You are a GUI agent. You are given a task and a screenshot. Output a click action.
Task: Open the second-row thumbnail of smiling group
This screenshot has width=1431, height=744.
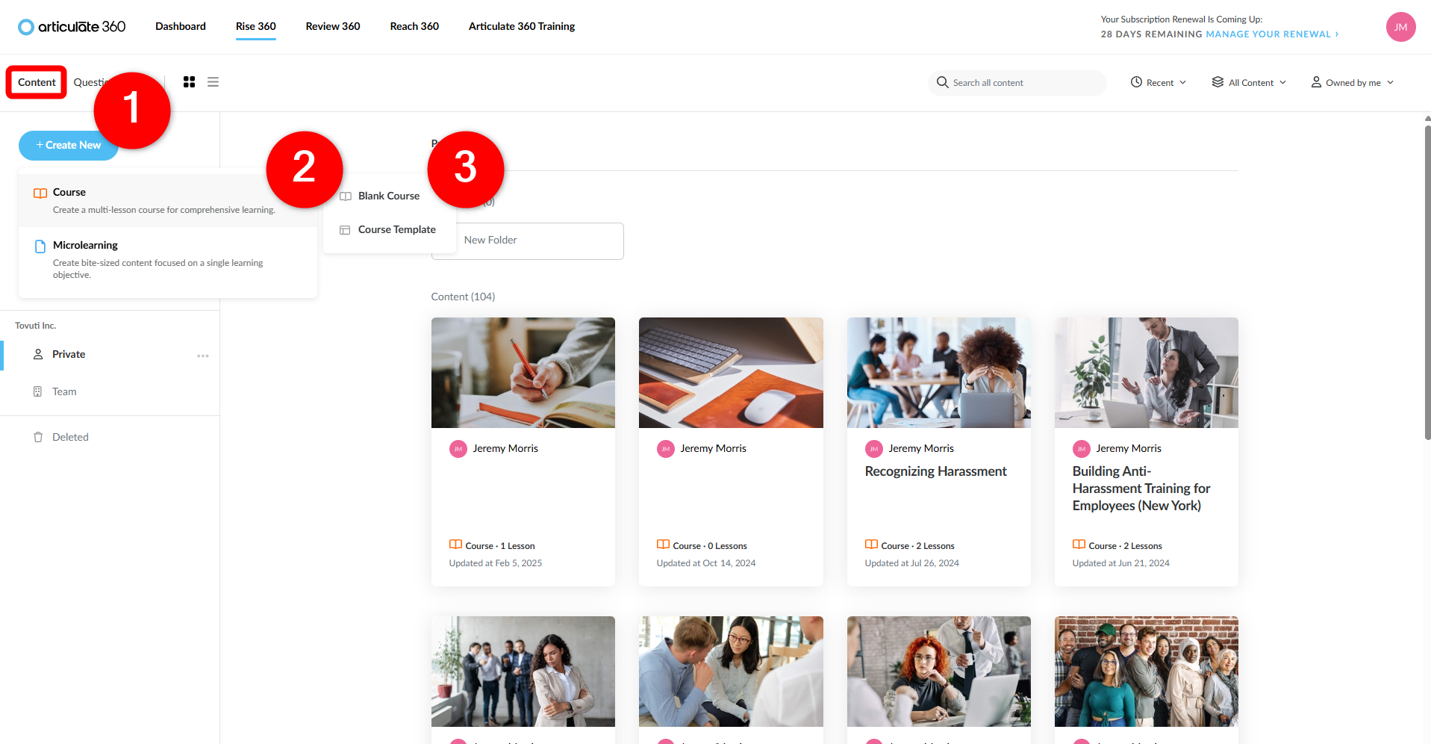1147,672
